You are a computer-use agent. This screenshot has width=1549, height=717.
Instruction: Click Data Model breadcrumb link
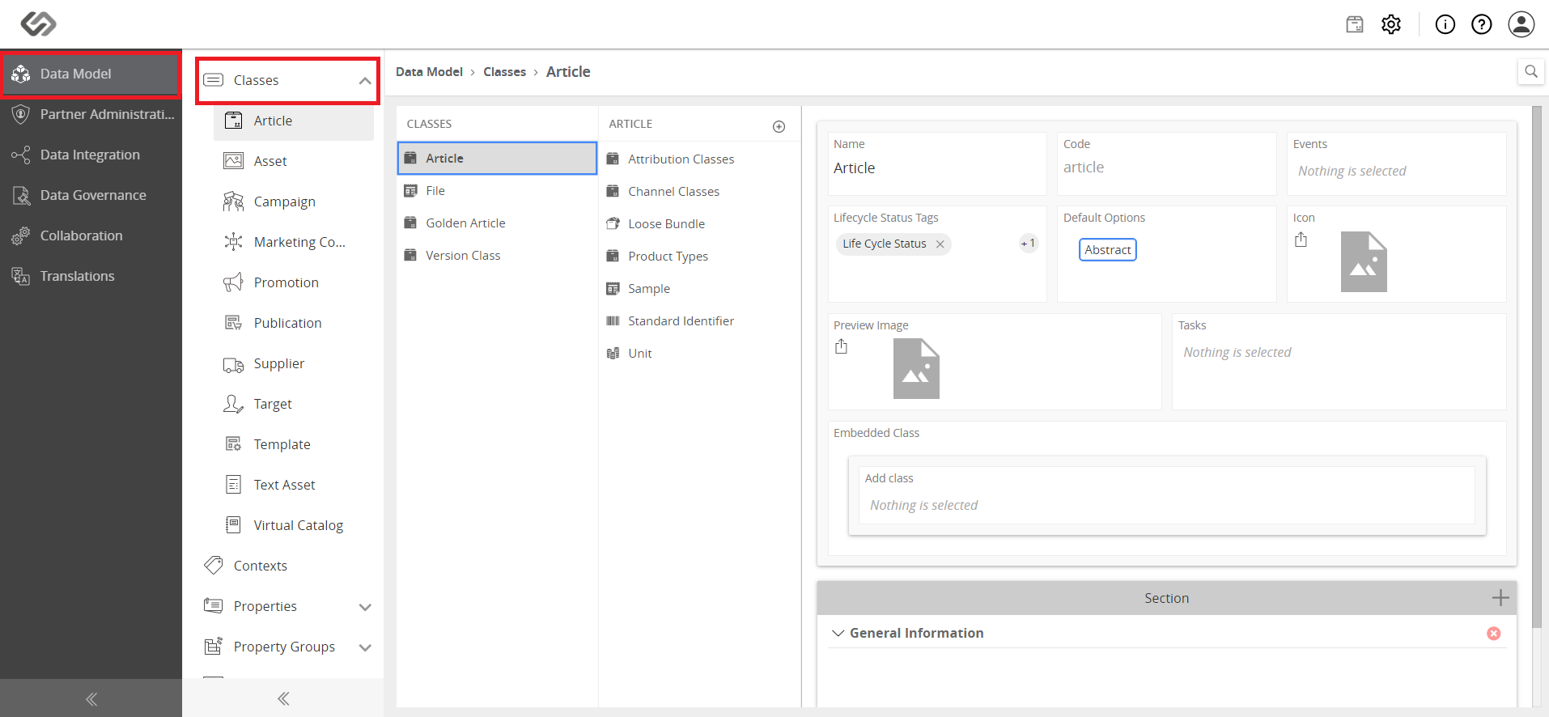click(429, 72)
